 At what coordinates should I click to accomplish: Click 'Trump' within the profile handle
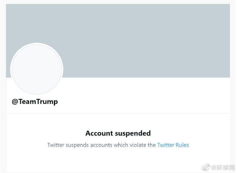47,102
